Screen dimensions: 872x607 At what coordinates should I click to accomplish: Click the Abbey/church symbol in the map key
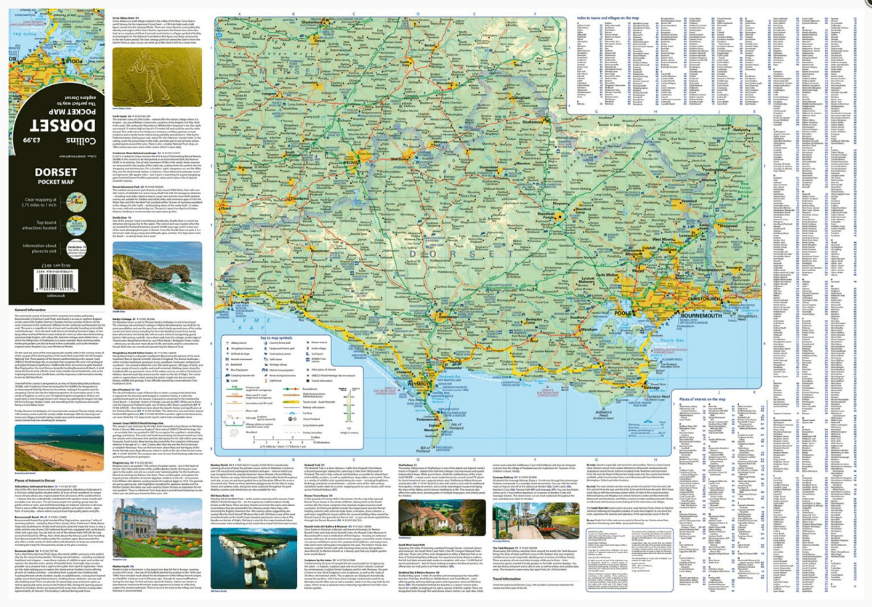pyautogui.click(x=227, y=343)
